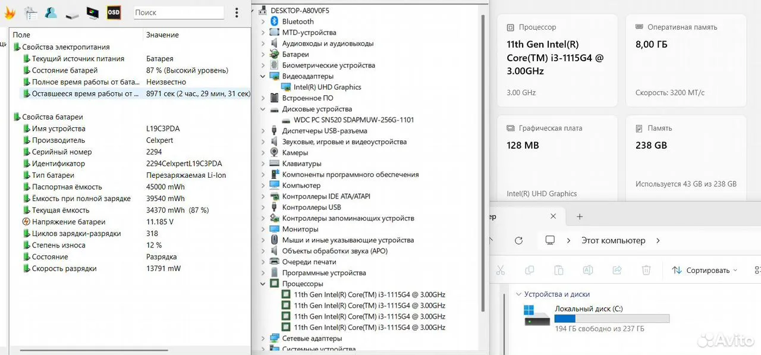761x355 pixels.
Task: Select the 'Скорость разрядки' row
Action: tap(131, 269)
